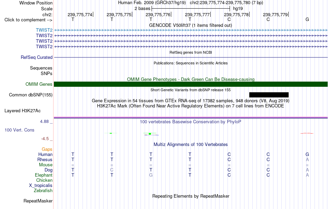Viewport: 328px width, 209px height.
Task: Click the SNPs label of Publications track
Action: pyautogui.click(x=47, y=74)
